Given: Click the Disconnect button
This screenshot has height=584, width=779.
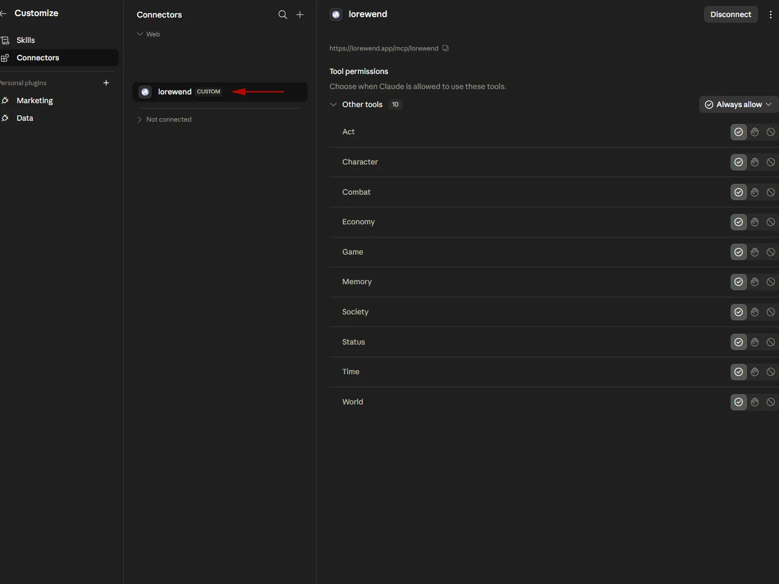Looking at the screenshot, I should click(x=731, y=14).
